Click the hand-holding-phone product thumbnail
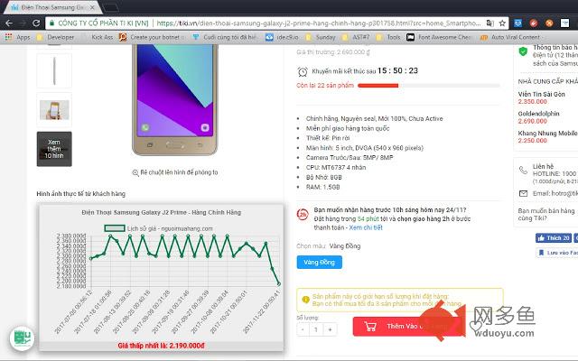The image size is (578, 361). [x=54, y=108]
